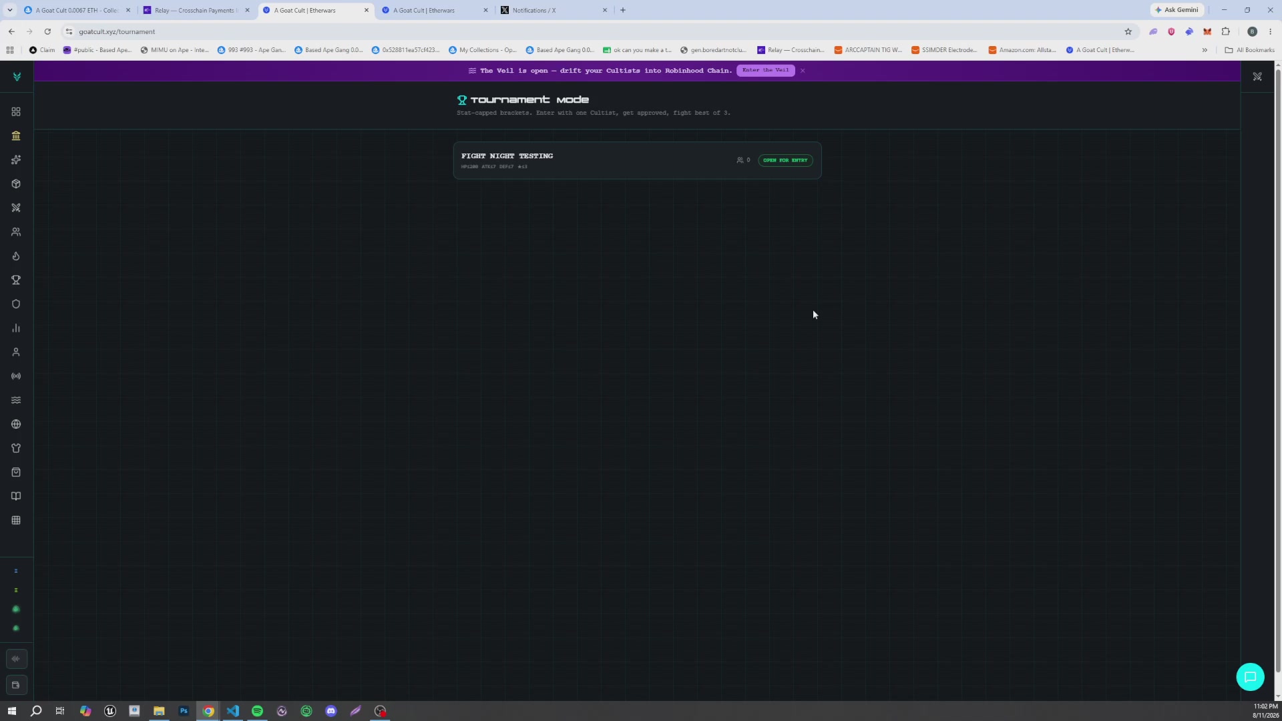The image size is (1282, 721).
Task: Open the tab search dropdown
Action: point(10,10)
